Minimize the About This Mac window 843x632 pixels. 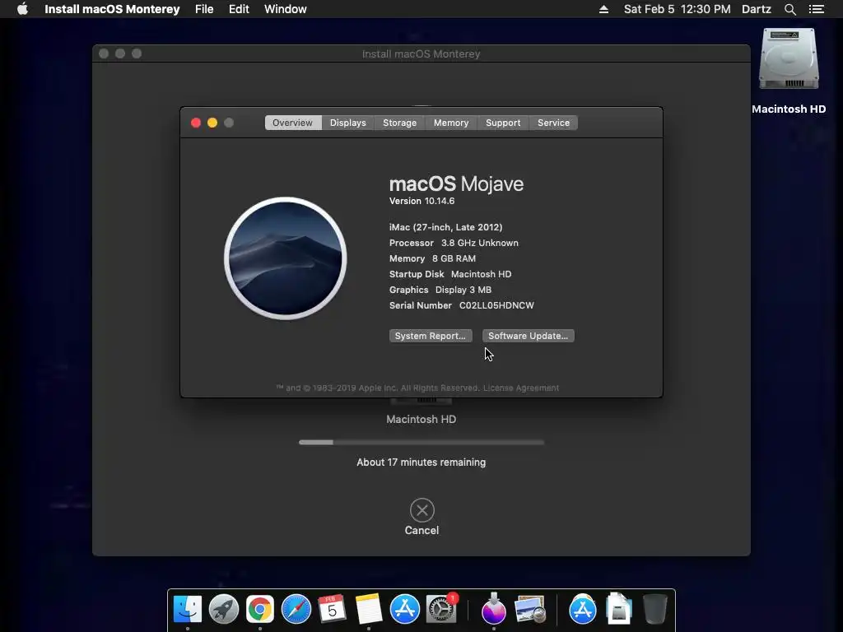212,123
